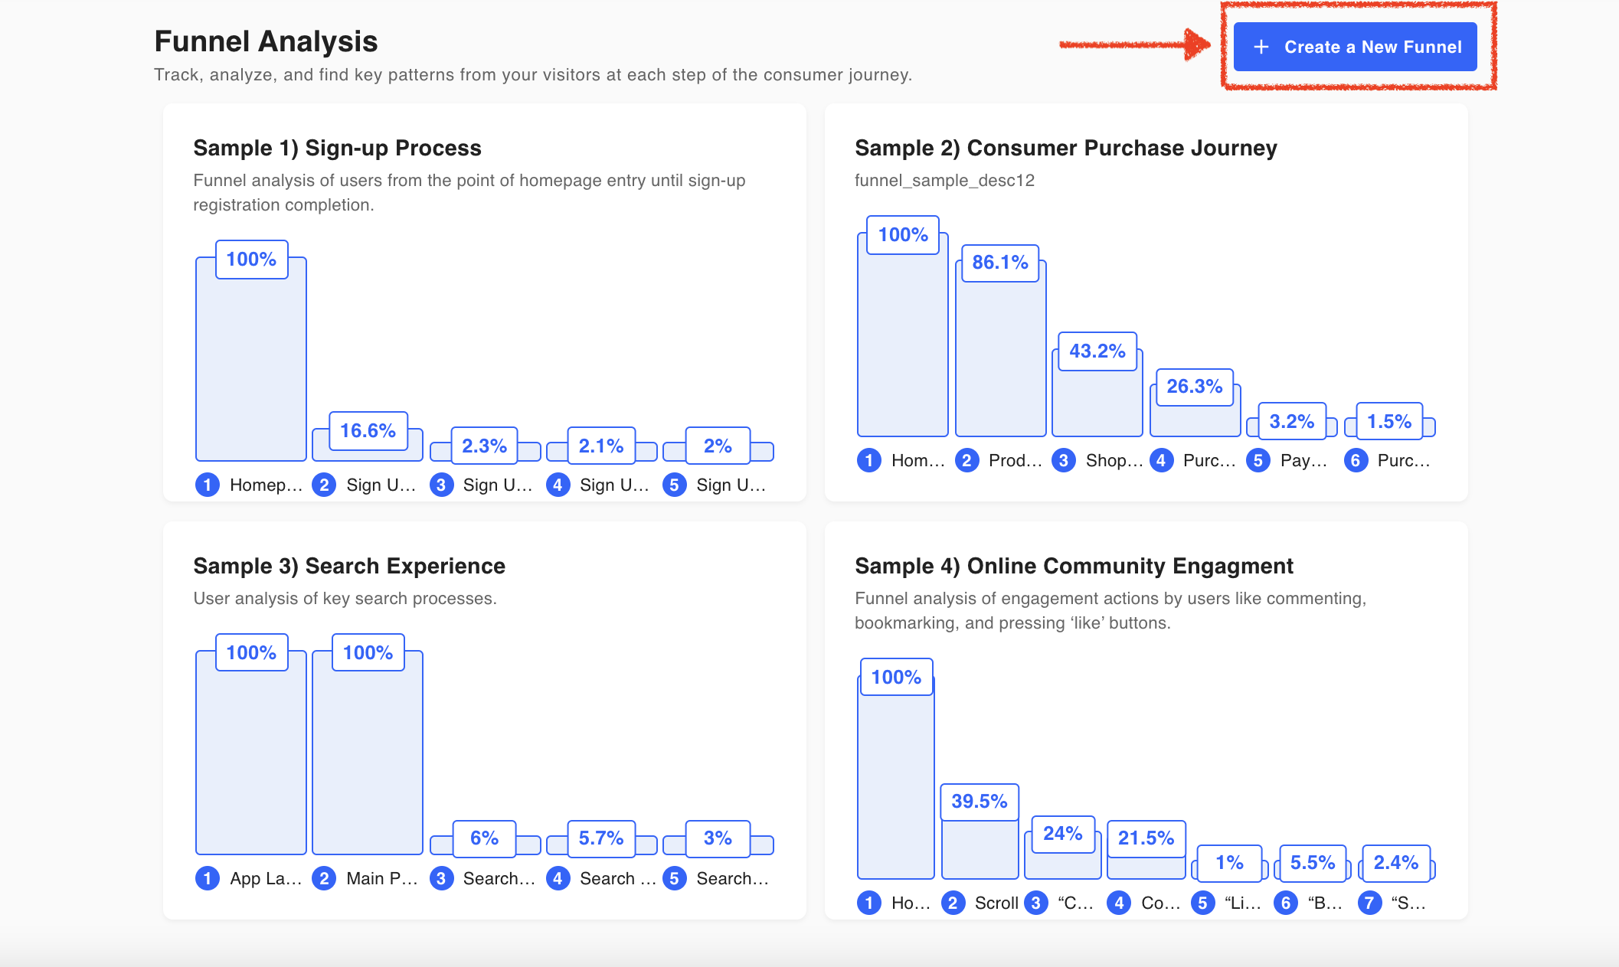
Task: Click step 2 badge next to Main P… label
Action: 324,878
